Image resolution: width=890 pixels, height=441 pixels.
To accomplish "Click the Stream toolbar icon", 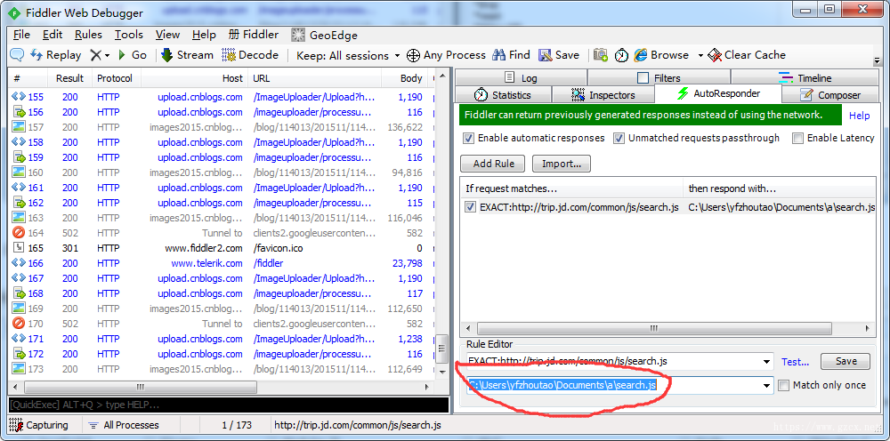I will tap(167, 55).
